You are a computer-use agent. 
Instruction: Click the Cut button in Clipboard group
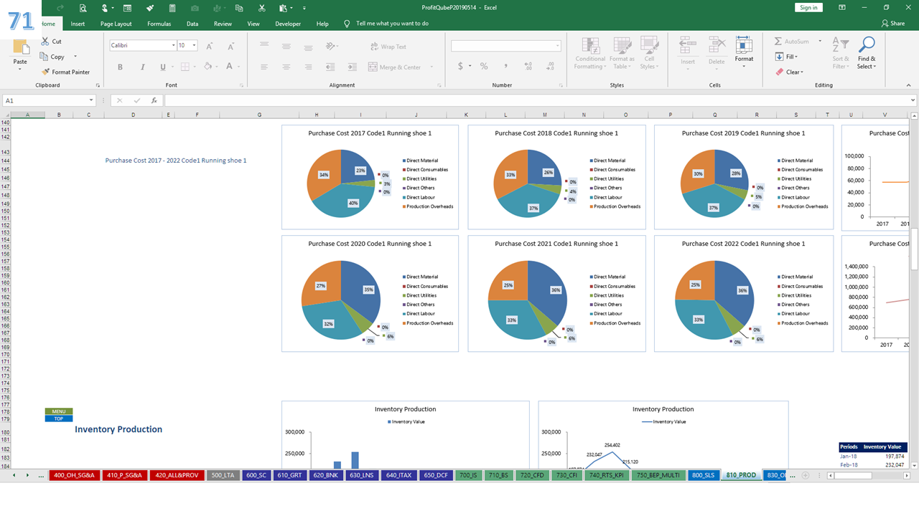tap(52, 42)
